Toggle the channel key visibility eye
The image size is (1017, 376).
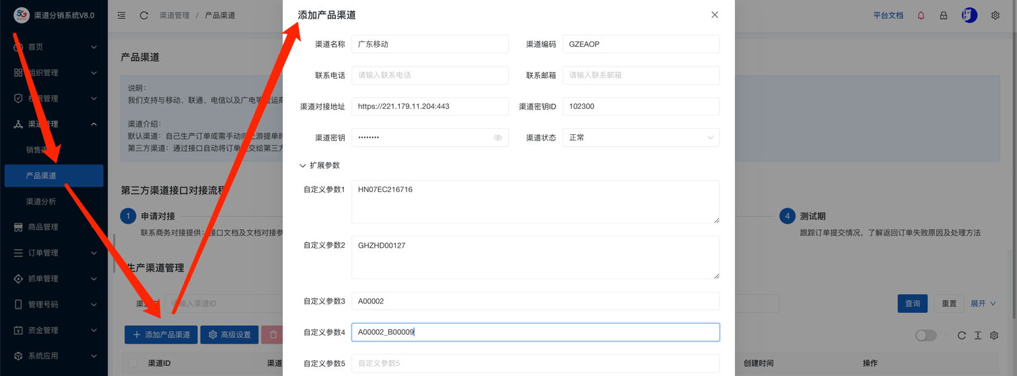498,138
